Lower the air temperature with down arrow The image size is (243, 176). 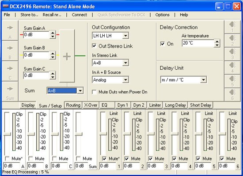(217, 45)
